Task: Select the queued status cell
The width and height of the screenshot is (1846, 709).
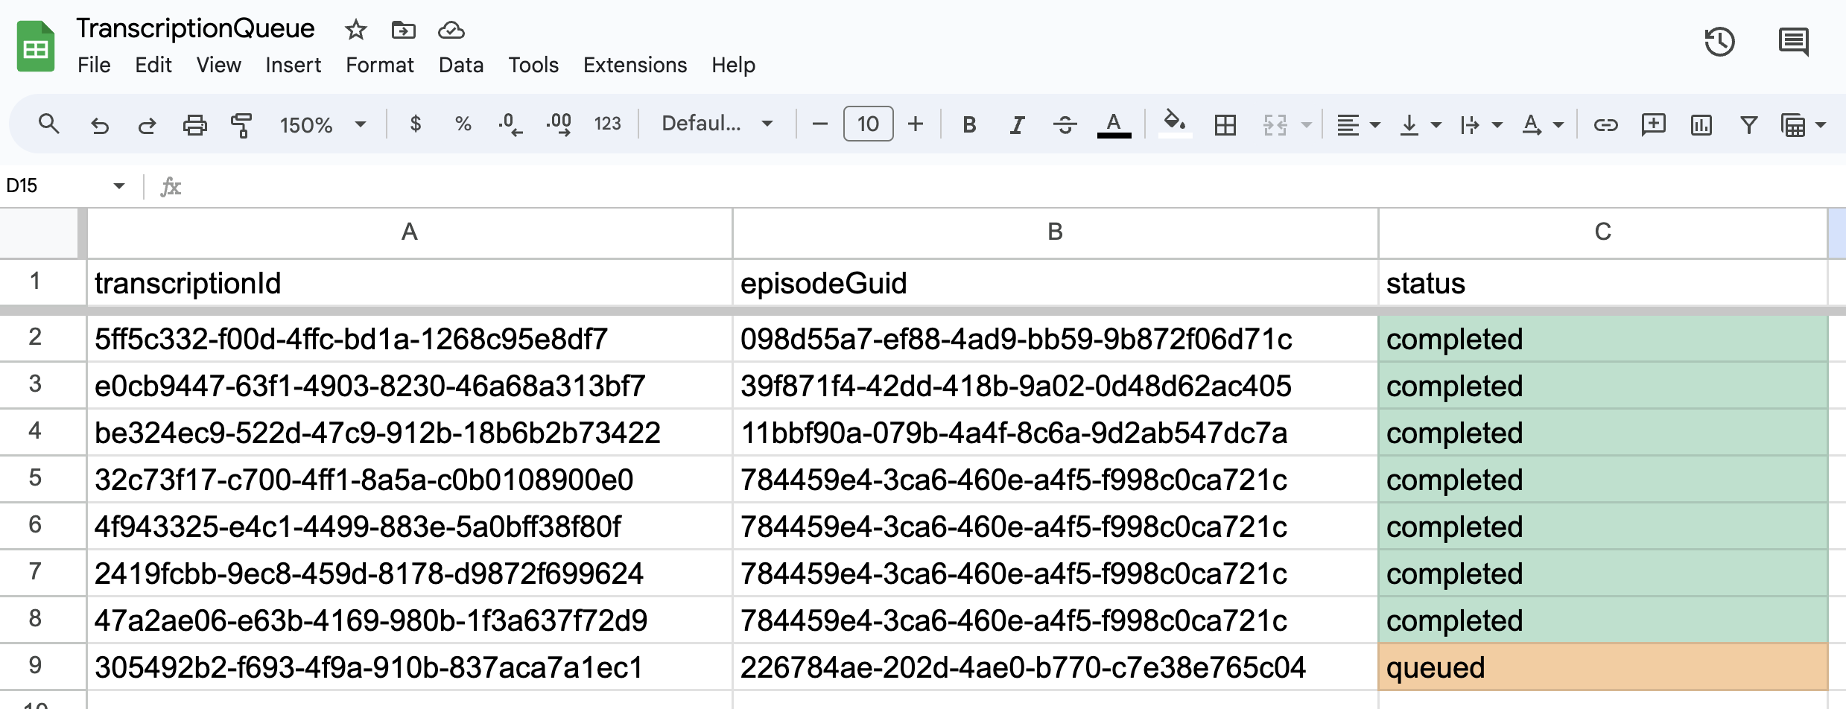Action: click(x=1602, y=667)
